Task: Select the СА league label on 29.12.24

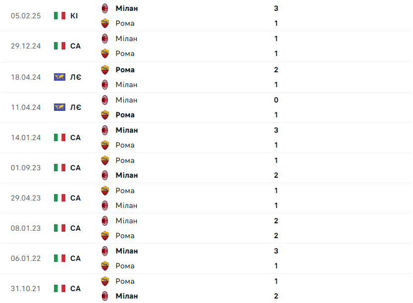Action: (x=75, y=46)
